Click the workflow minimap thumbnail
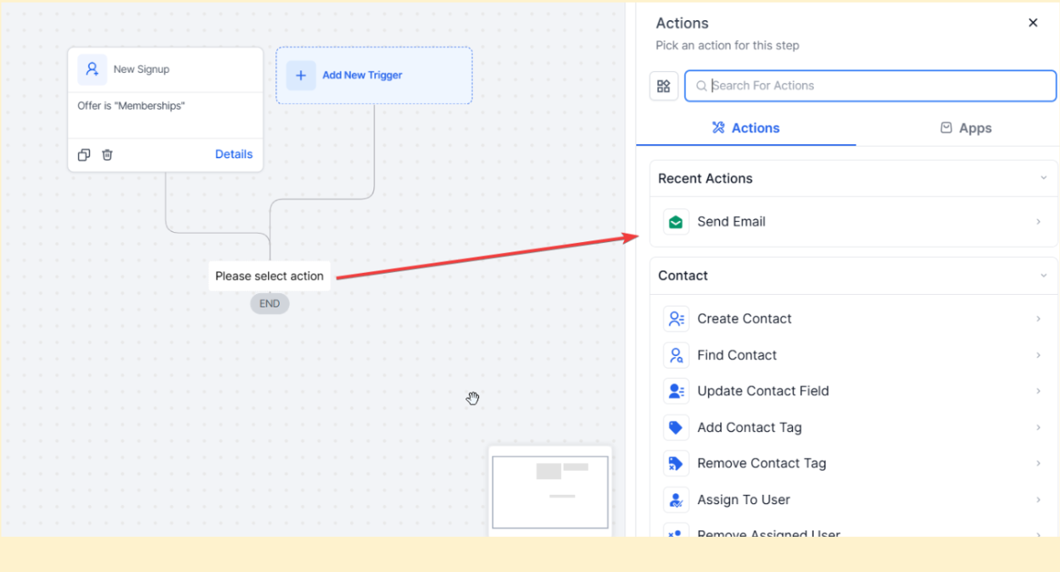This screenshot has width=1060, height=572. (x=550, y=492)
